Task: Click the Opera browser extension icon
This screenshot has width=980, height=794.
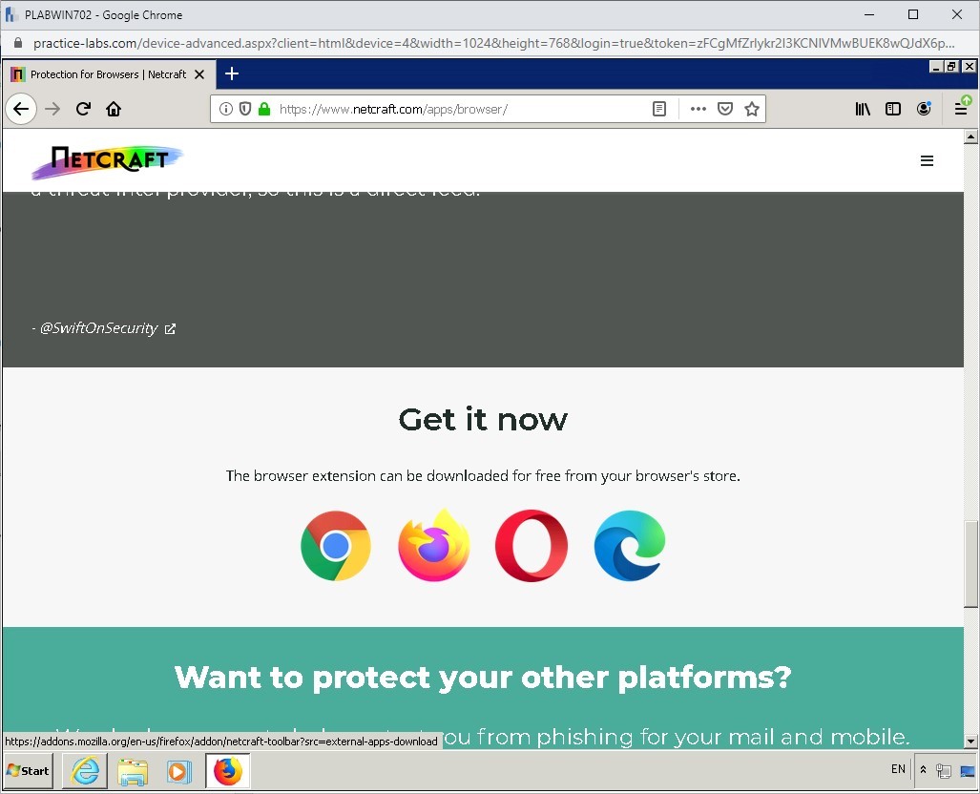Action: pyautogui.click(x=532, y=546)
